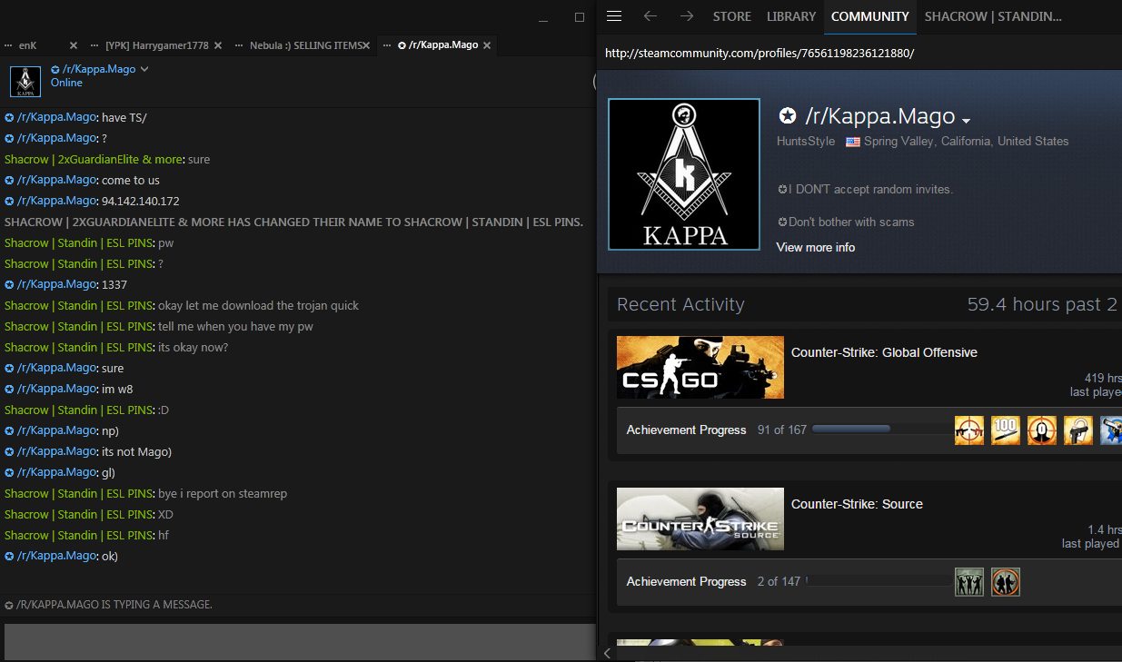Switch to the [YPK] Harrygamer1778 chat tab
Screen dimensions: 1122x662
coord(155,45)
